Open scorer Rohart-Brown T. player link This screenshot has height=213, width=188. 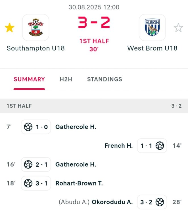tap(79, 183)
